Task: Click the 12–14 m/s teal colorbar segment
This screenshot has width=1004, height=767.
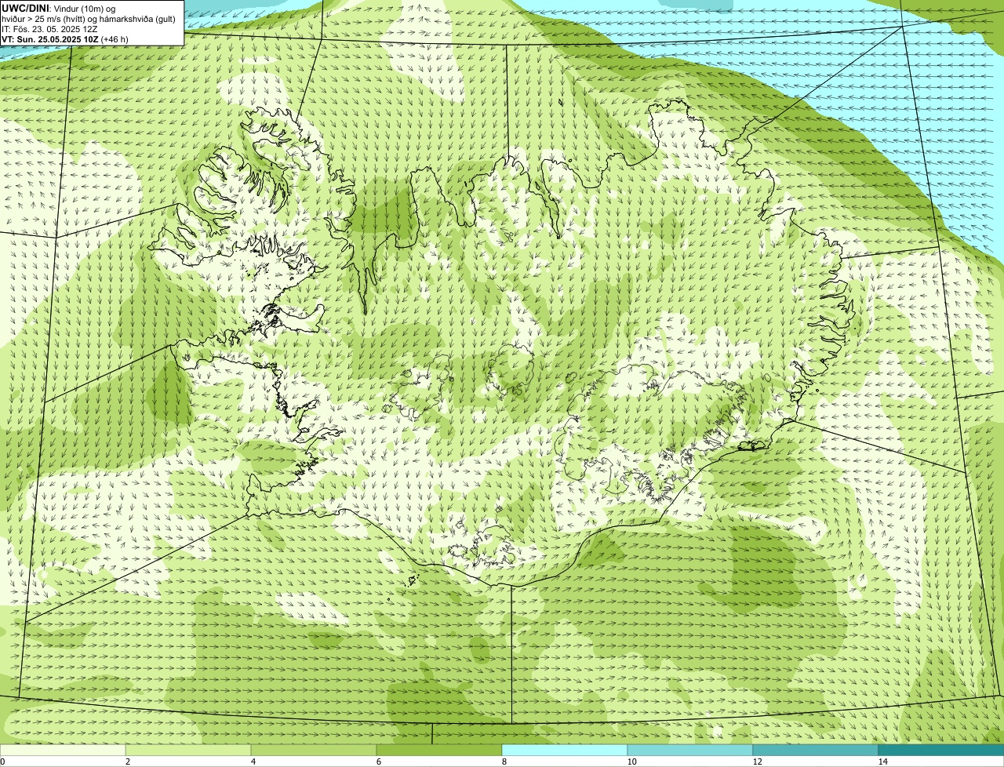Action: tap(816, 750)
